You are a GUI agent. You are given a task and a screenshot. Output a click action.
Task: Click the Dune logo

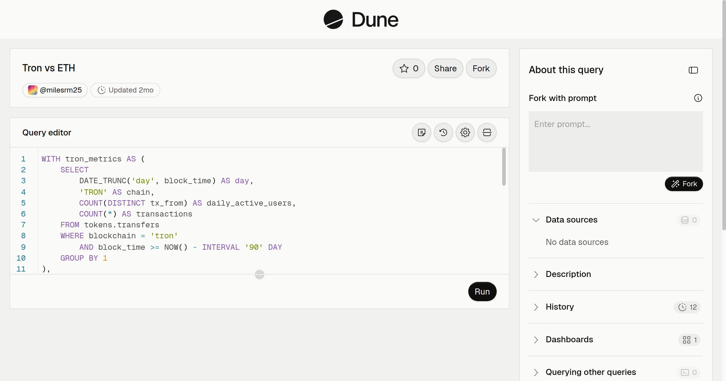point(361,19)
